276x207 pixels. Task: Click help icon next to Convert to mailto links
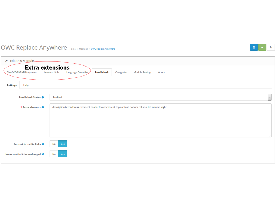(43, 144)
